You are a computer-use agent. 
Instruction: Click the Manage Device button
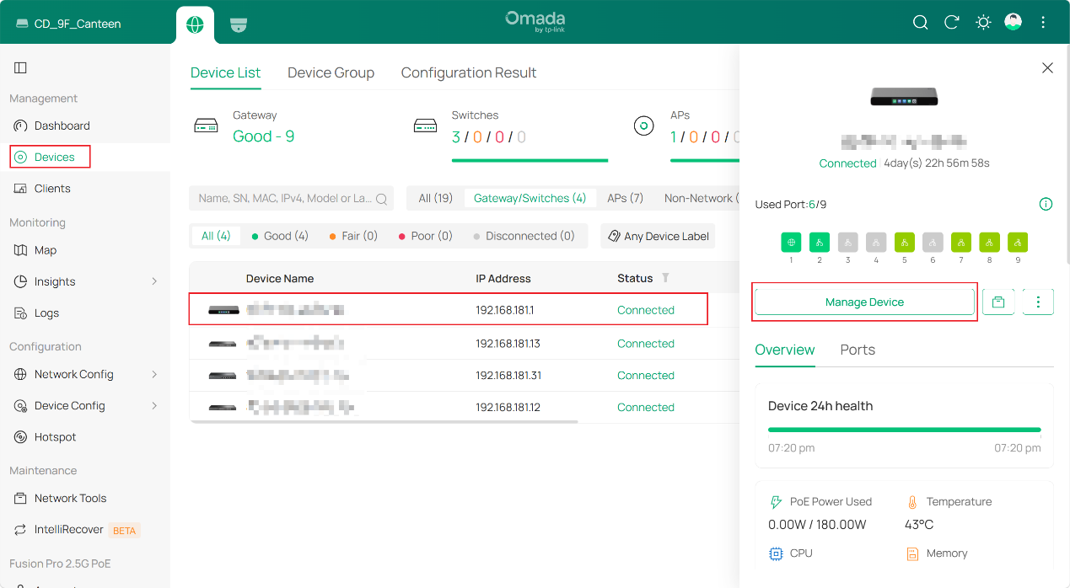tap(864, 302)
